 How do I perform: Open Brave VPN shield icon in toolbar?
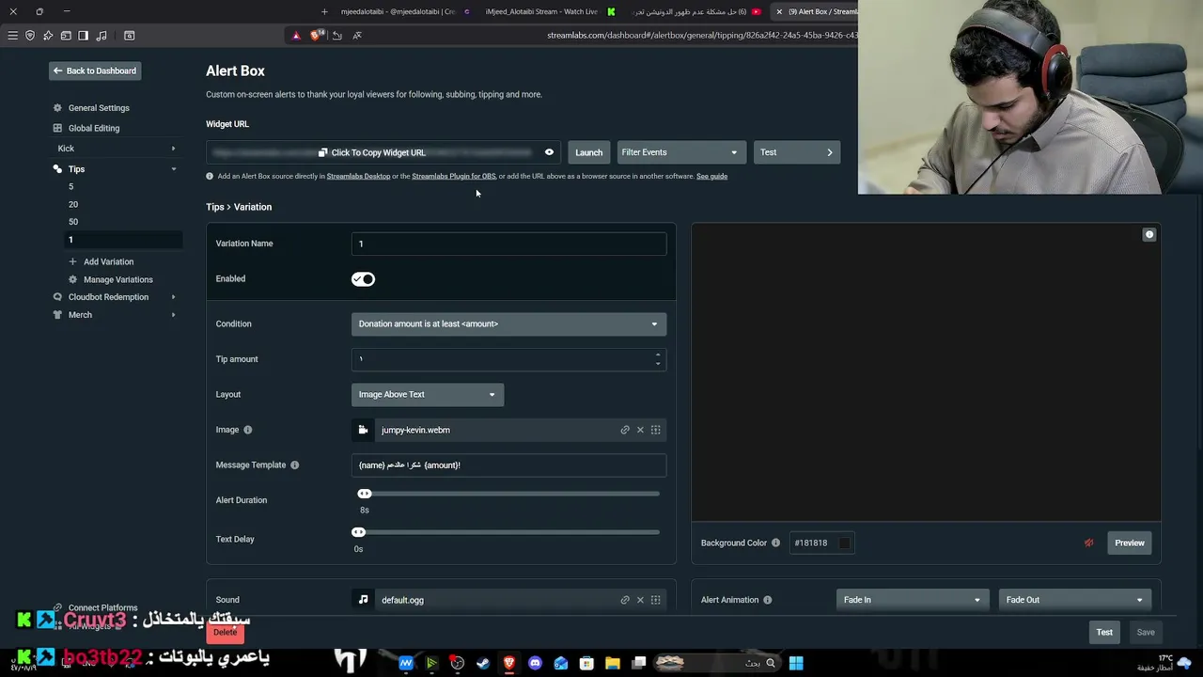click(x=30, y=36)
